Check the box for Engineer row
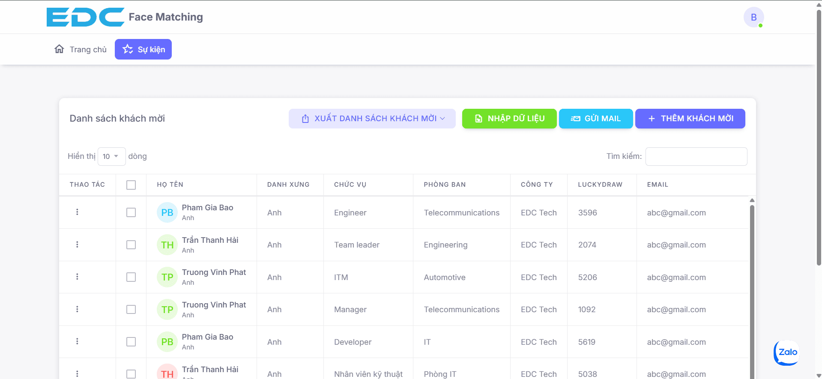 click(x=131, y=212)
